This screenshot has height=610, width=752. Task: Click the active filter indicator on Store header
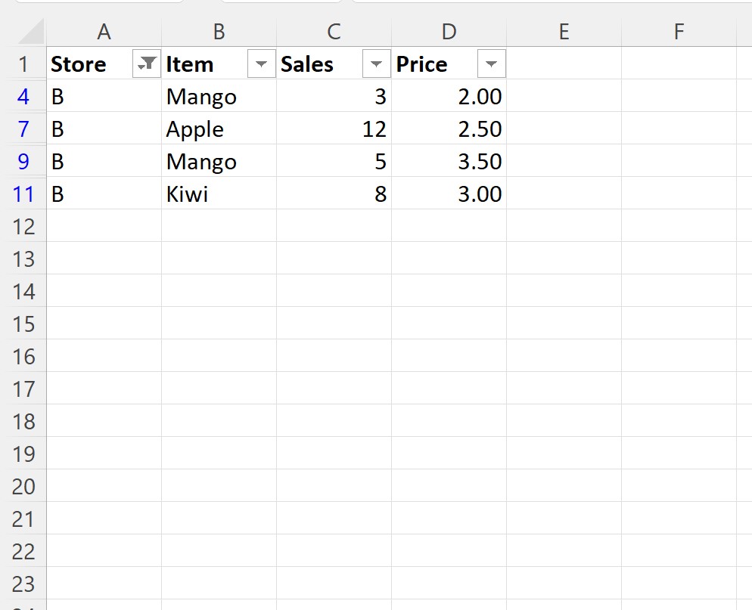(x=146, y=64)
